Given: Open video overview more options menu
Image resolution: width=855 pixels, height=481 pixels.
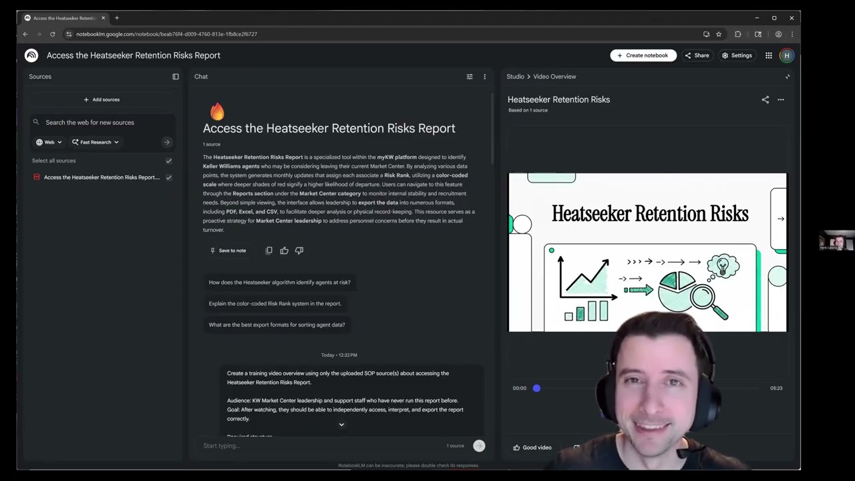Looking at the screenshot, I should pyautogui.click(x=781, y=100).
